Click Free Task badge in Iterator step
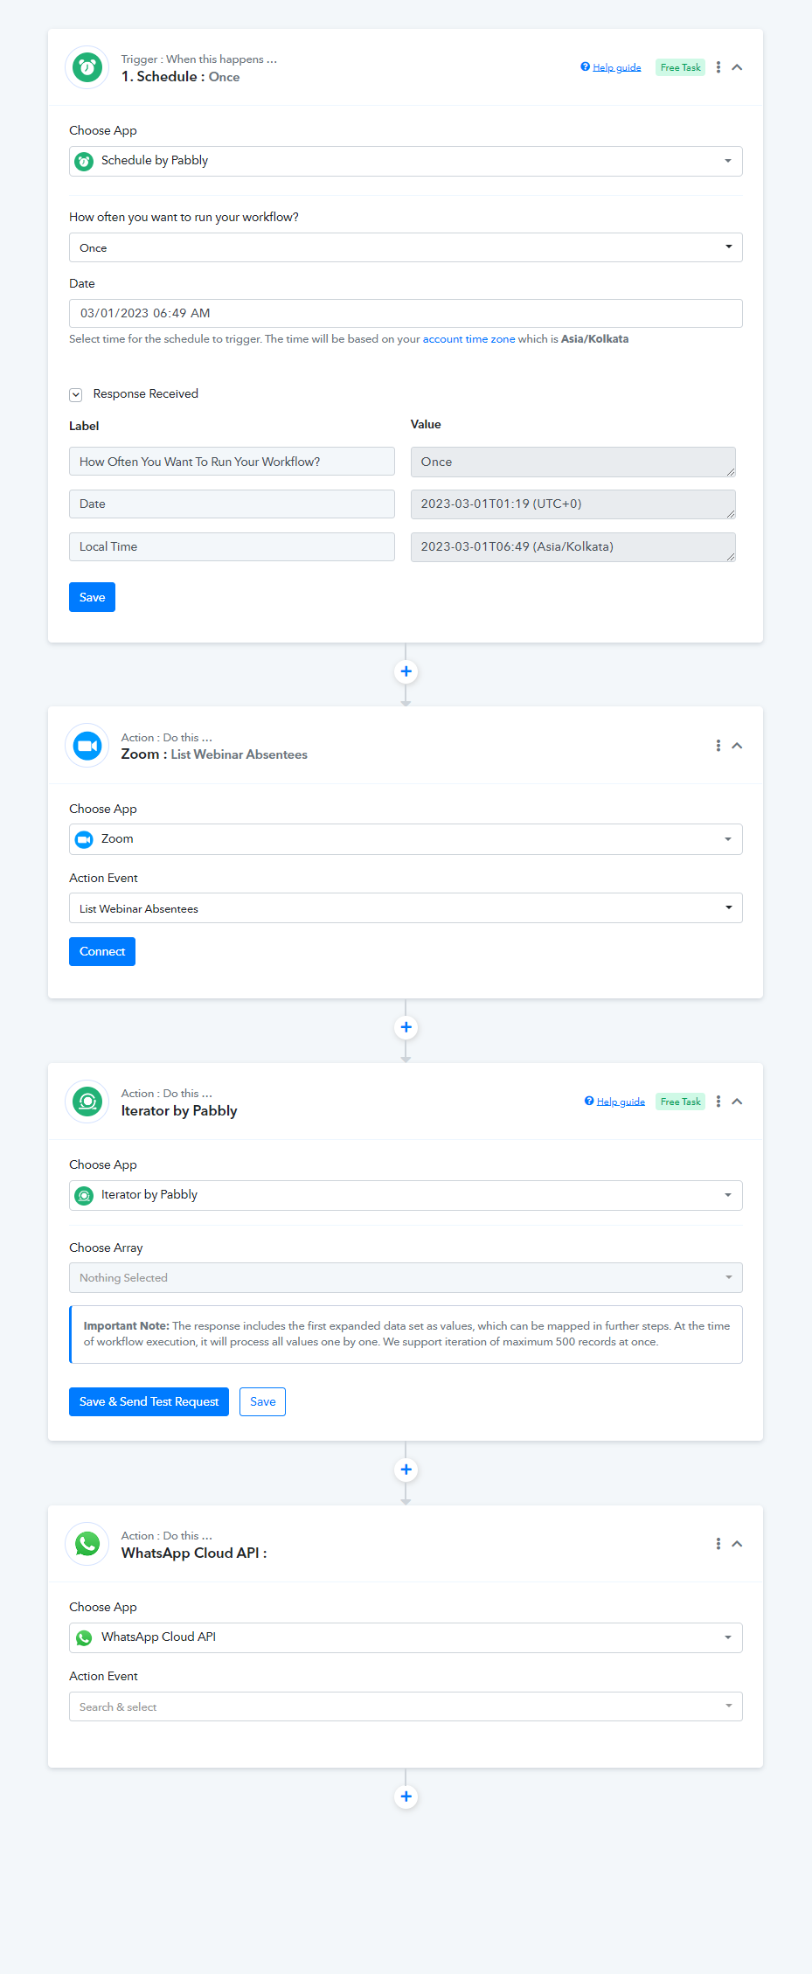 tap(680, 1102)
